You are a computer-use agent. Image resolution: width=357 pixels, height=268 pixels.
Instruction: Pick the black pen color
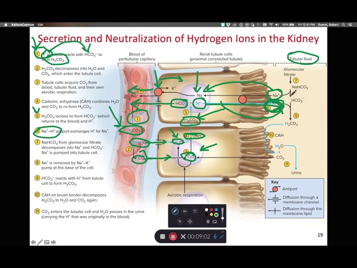[x=206, y=214]
